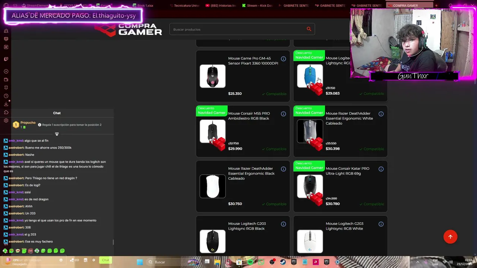Click the $30.780 price

pos(332,204)
